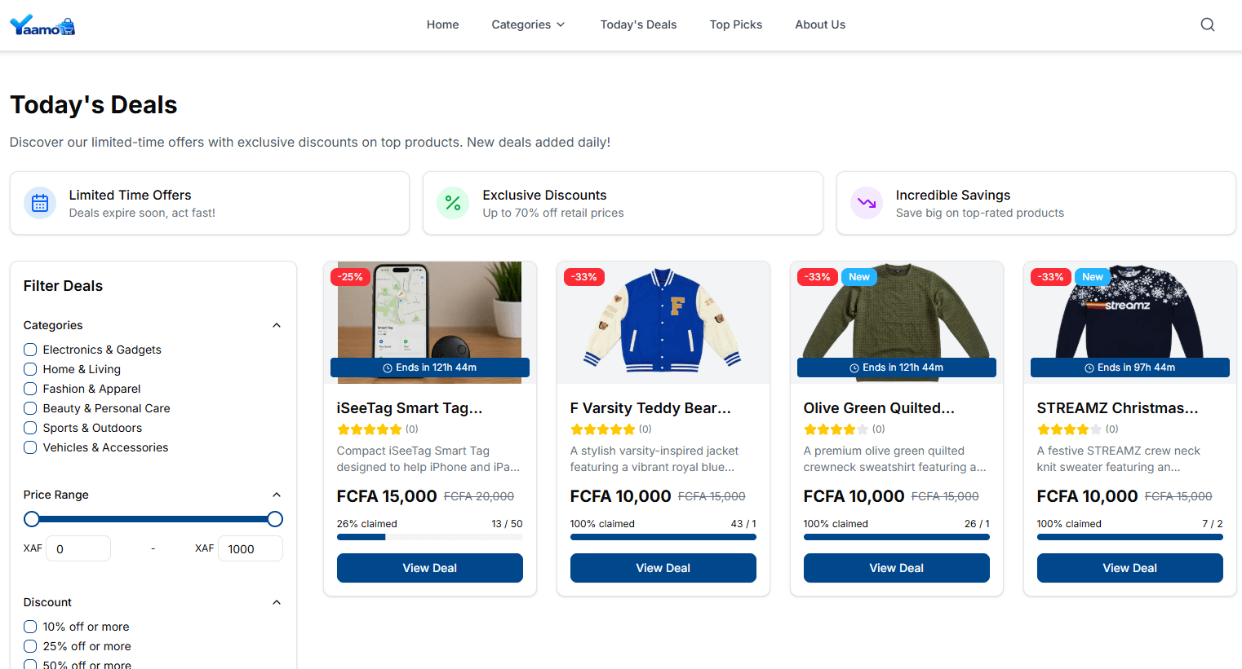View Deal for iSeeTag Smart Tag
Viewport: 1242px width, 669px height.
click(x=430, y=568)
